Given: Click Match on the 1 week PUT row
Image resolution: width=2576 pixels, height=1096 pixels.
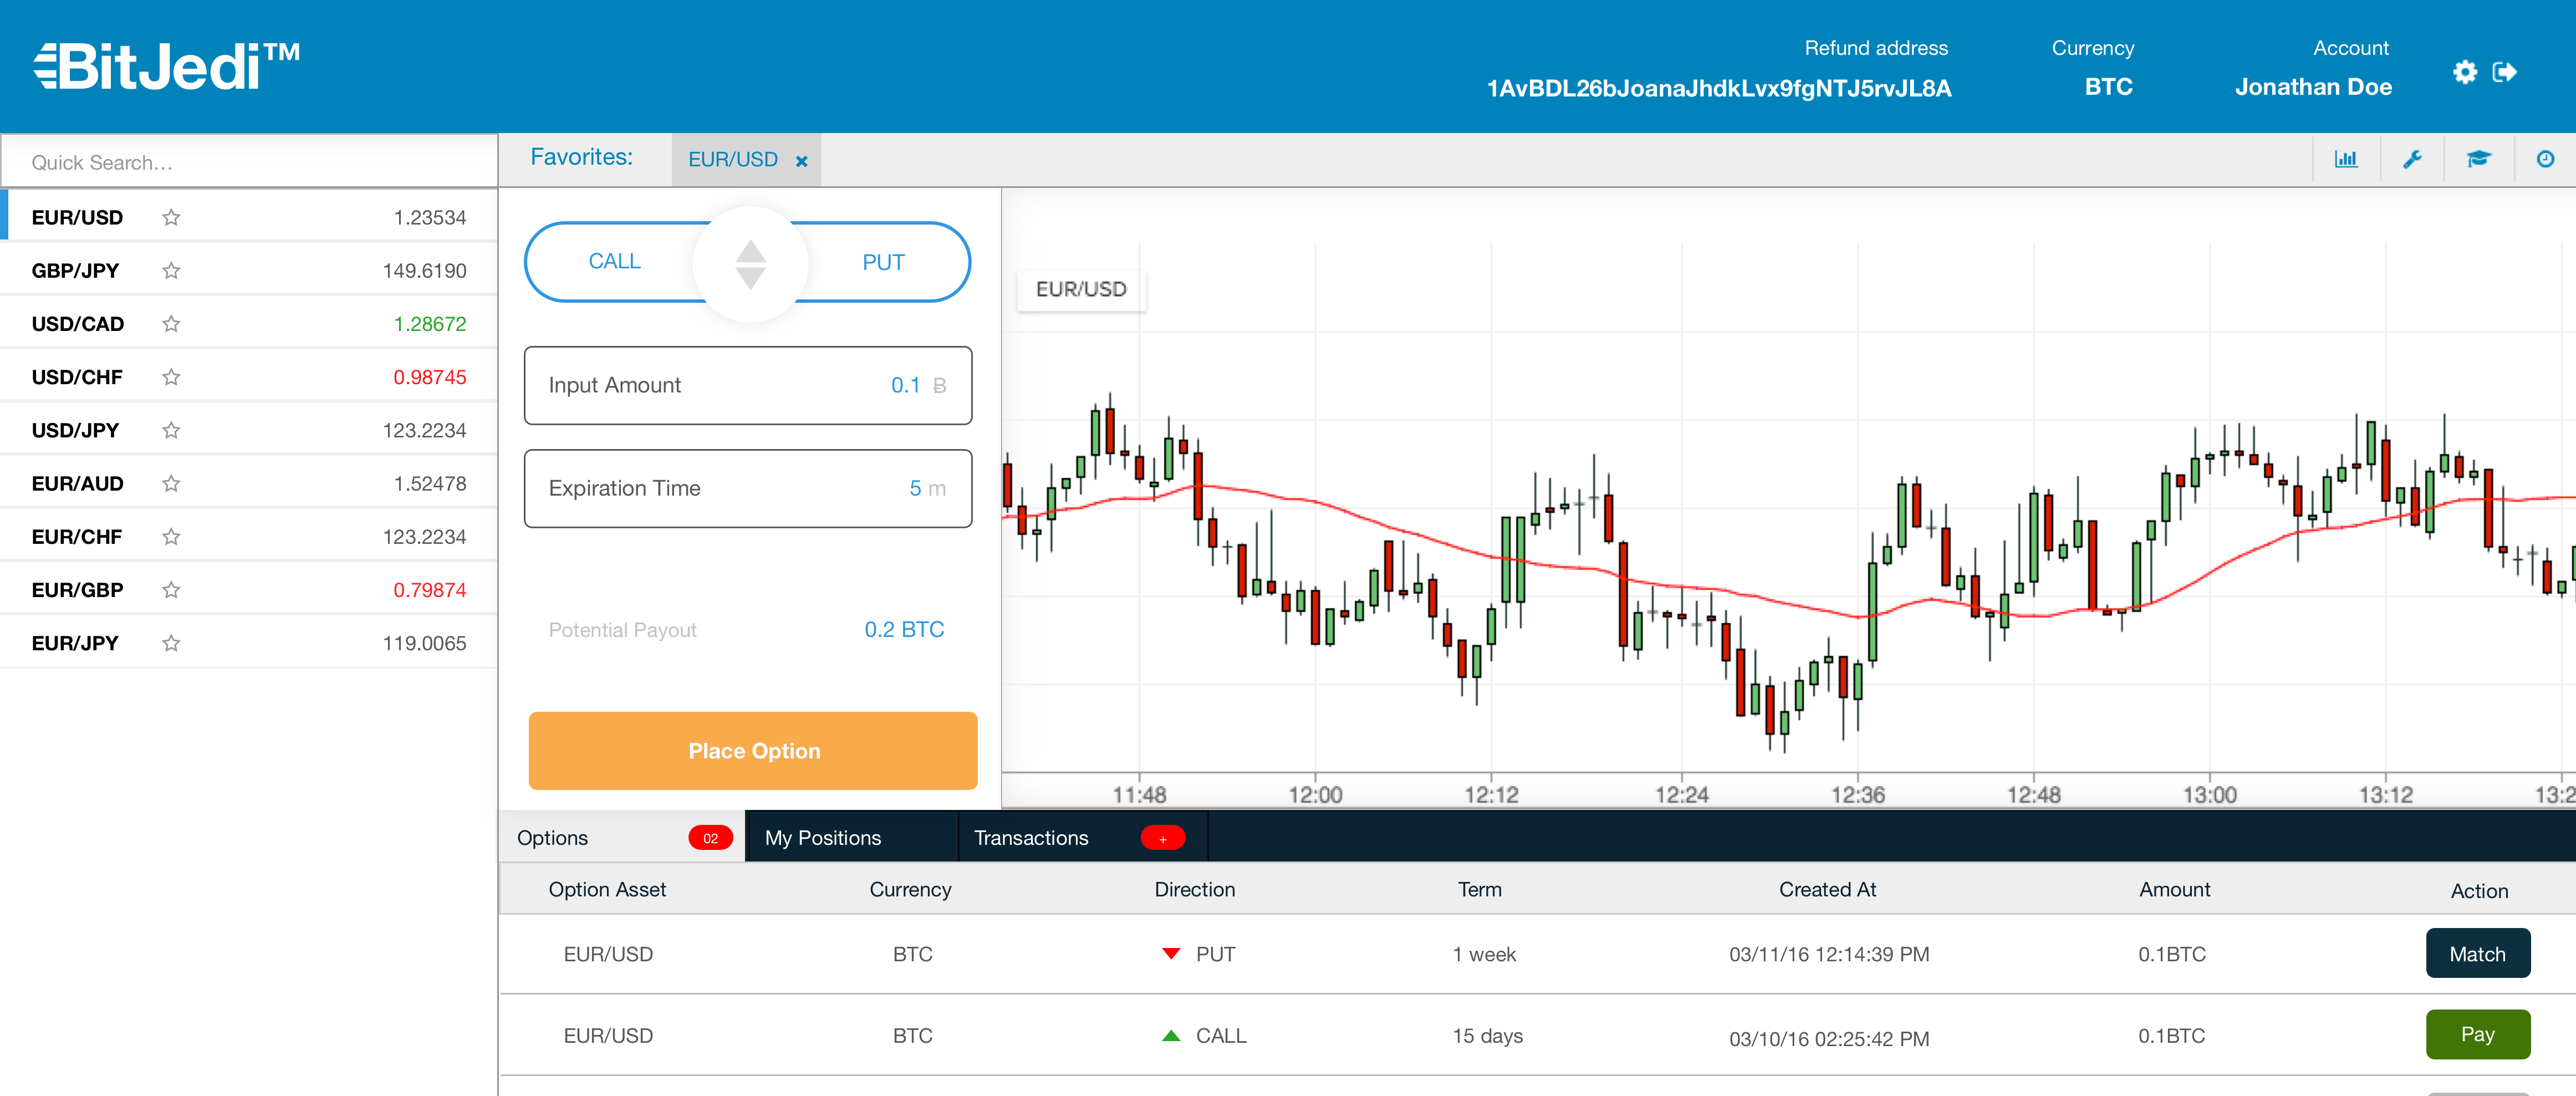Looking at the screenshot, I should pyautogui.click(x=2478, y=953).
